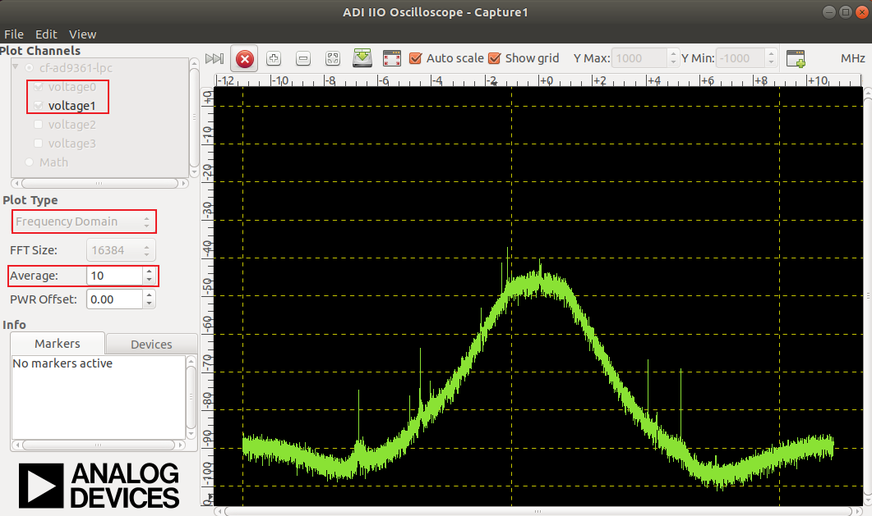
Task: Toggle fullscreen plot view icon
Action: tap(392, 59)
